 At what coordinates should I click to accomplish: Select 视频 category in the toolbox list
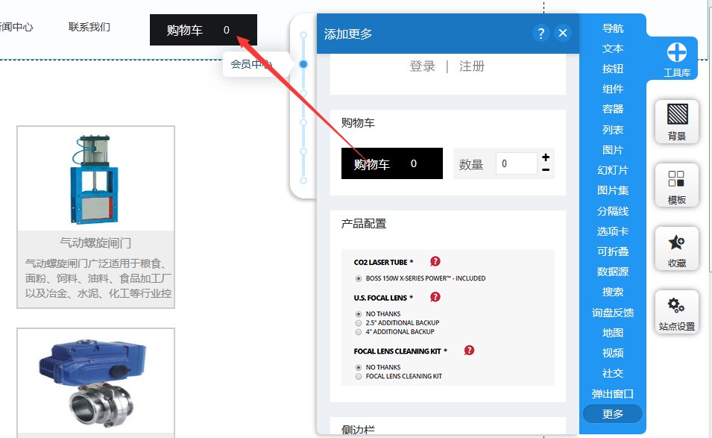(x=613, y=353)
